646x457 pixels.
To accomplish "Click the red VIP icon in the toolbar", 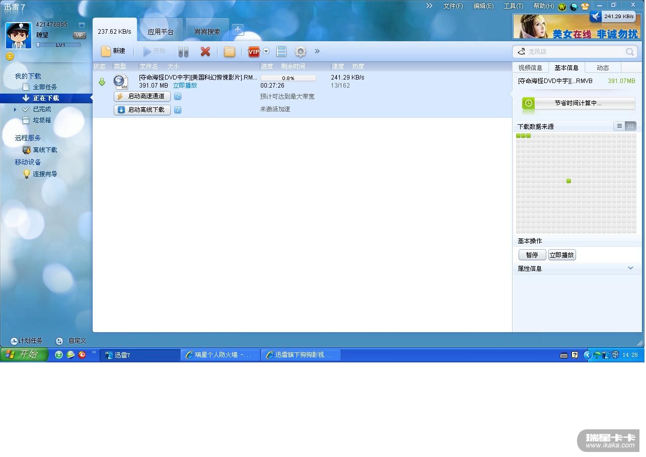I will (254, 51).
